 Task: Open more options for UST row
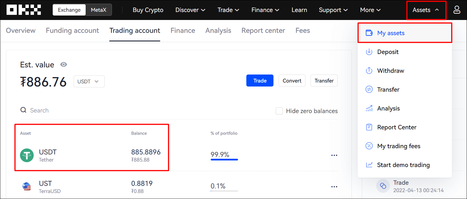(x=334, y=187)
